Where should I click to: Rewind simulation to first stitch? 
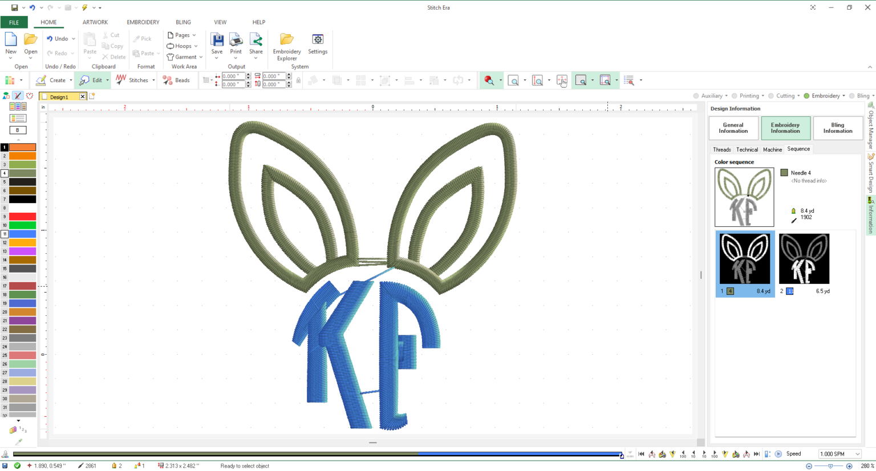[641, 453]
